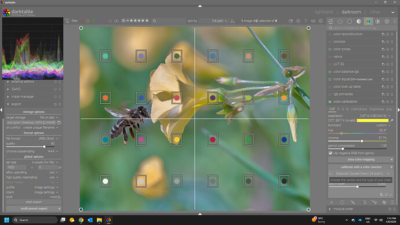400x225 pixels.
Task: Open the other views menu
Action: [x=375, y=12]
